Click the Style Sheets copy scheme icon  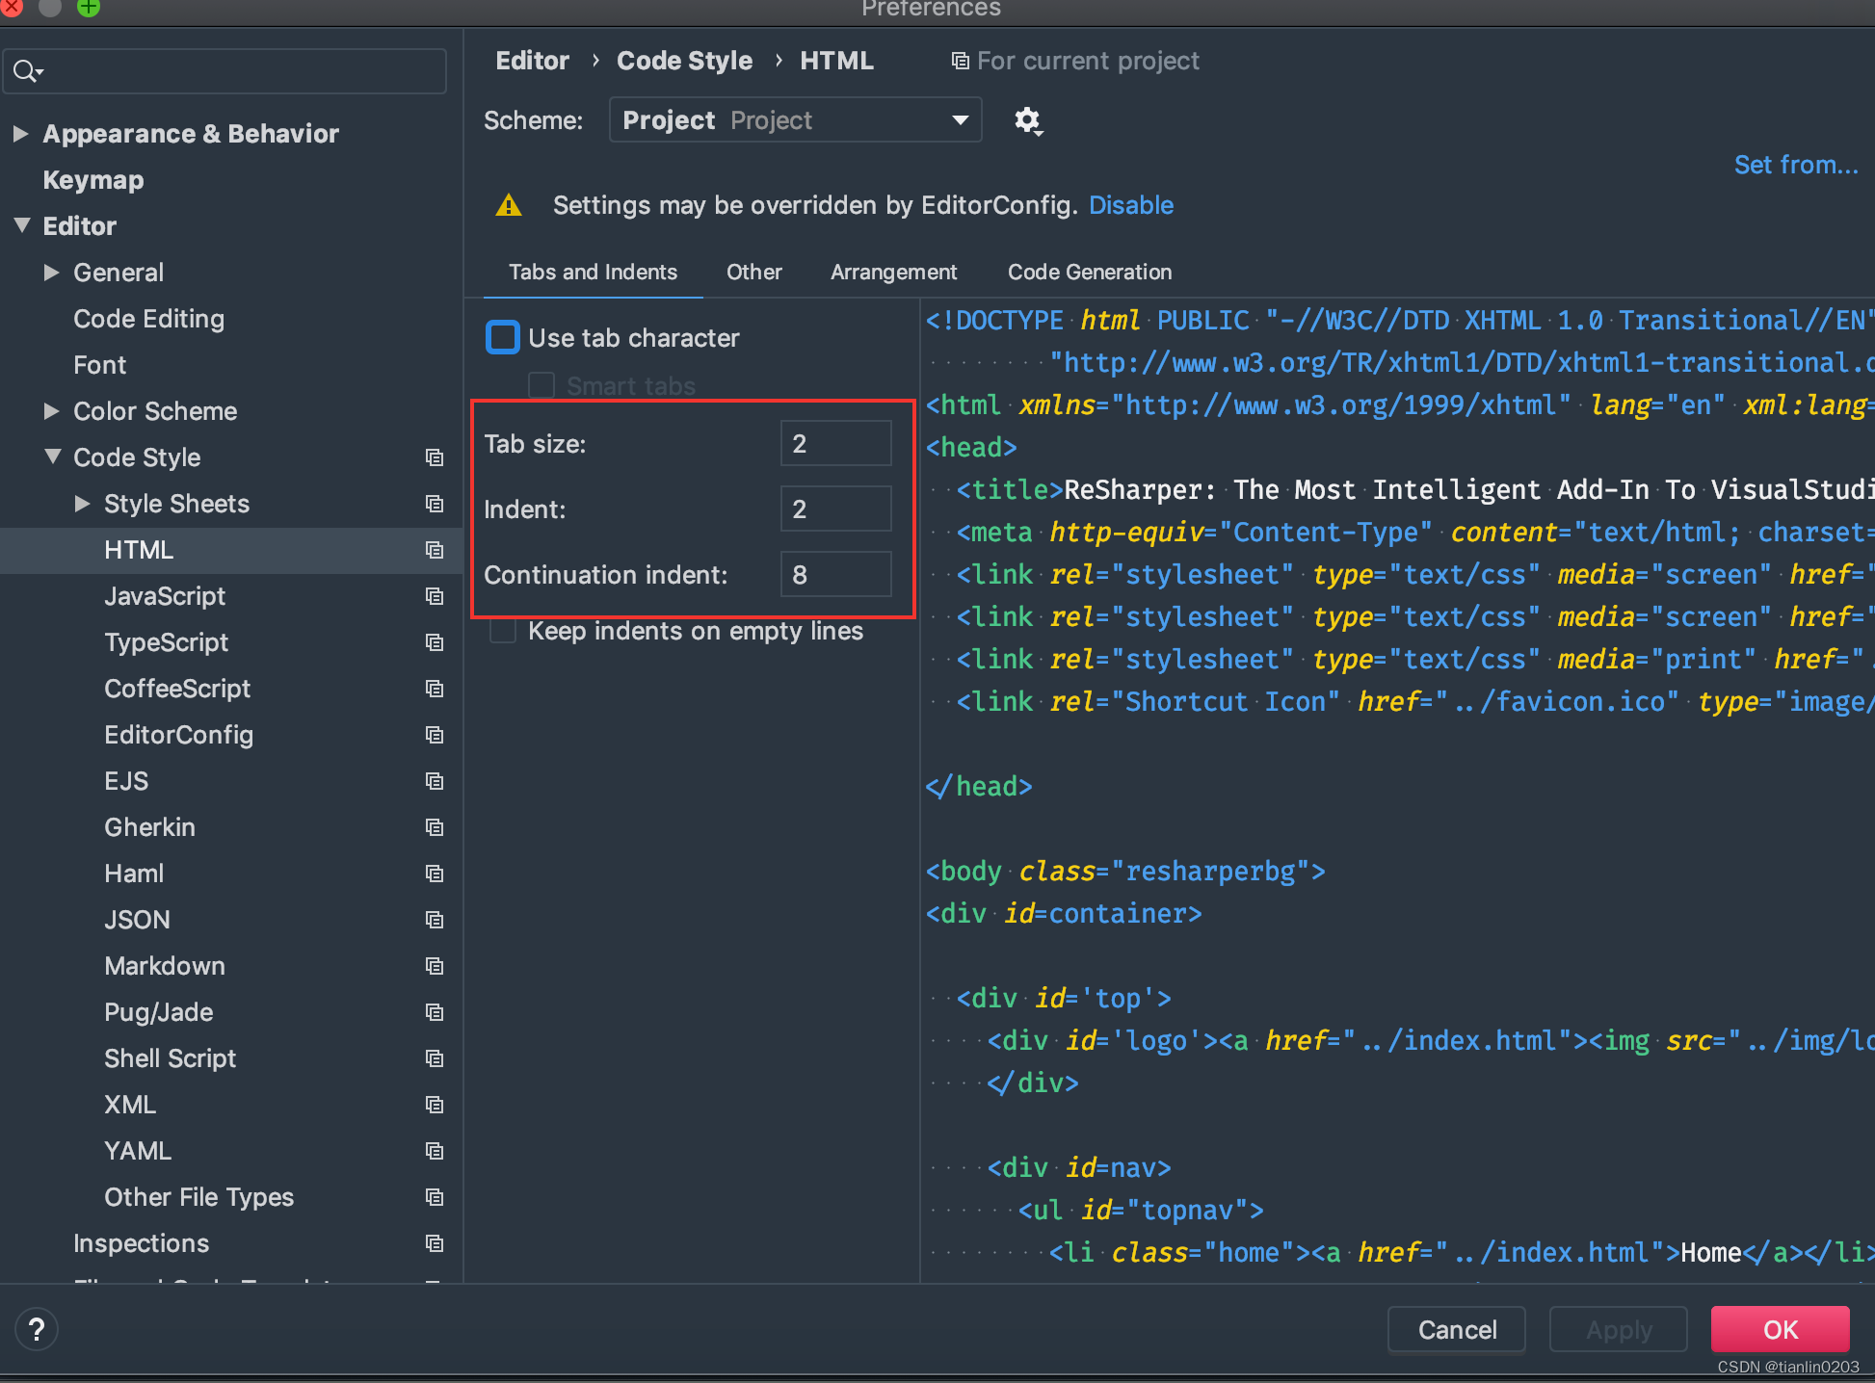436,504
